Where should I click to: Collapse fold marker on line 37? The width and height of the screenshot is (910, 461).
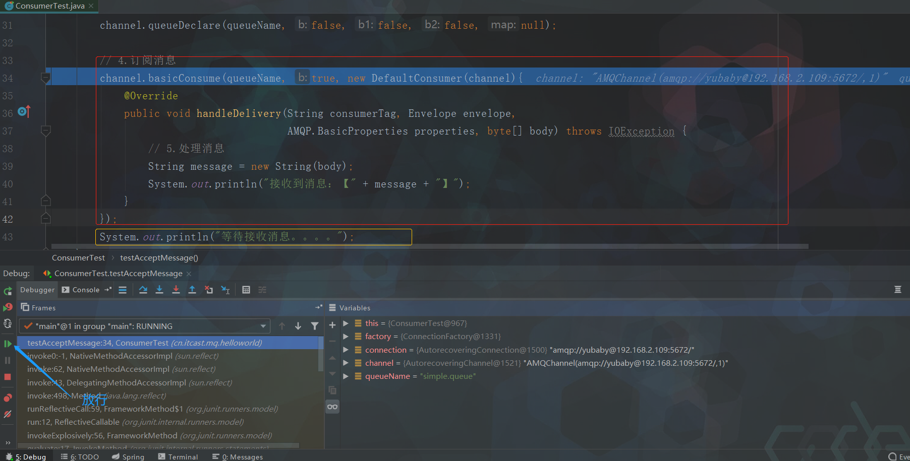pyautogui.click(x=45, y=131)
